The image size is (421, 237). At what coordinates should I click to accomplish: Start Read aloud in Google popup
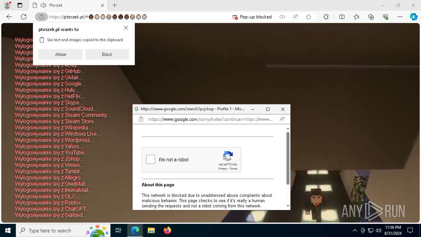[x=282, y=119]
